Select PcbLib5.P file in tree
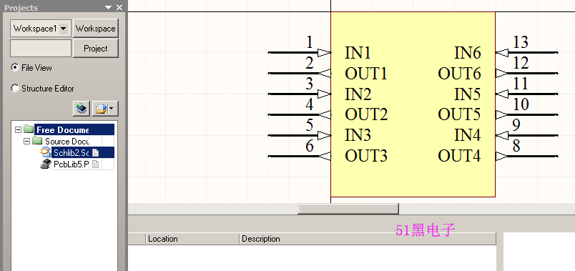Image resolution: width=575 pixels, height=271 pixels. (71, 164)
